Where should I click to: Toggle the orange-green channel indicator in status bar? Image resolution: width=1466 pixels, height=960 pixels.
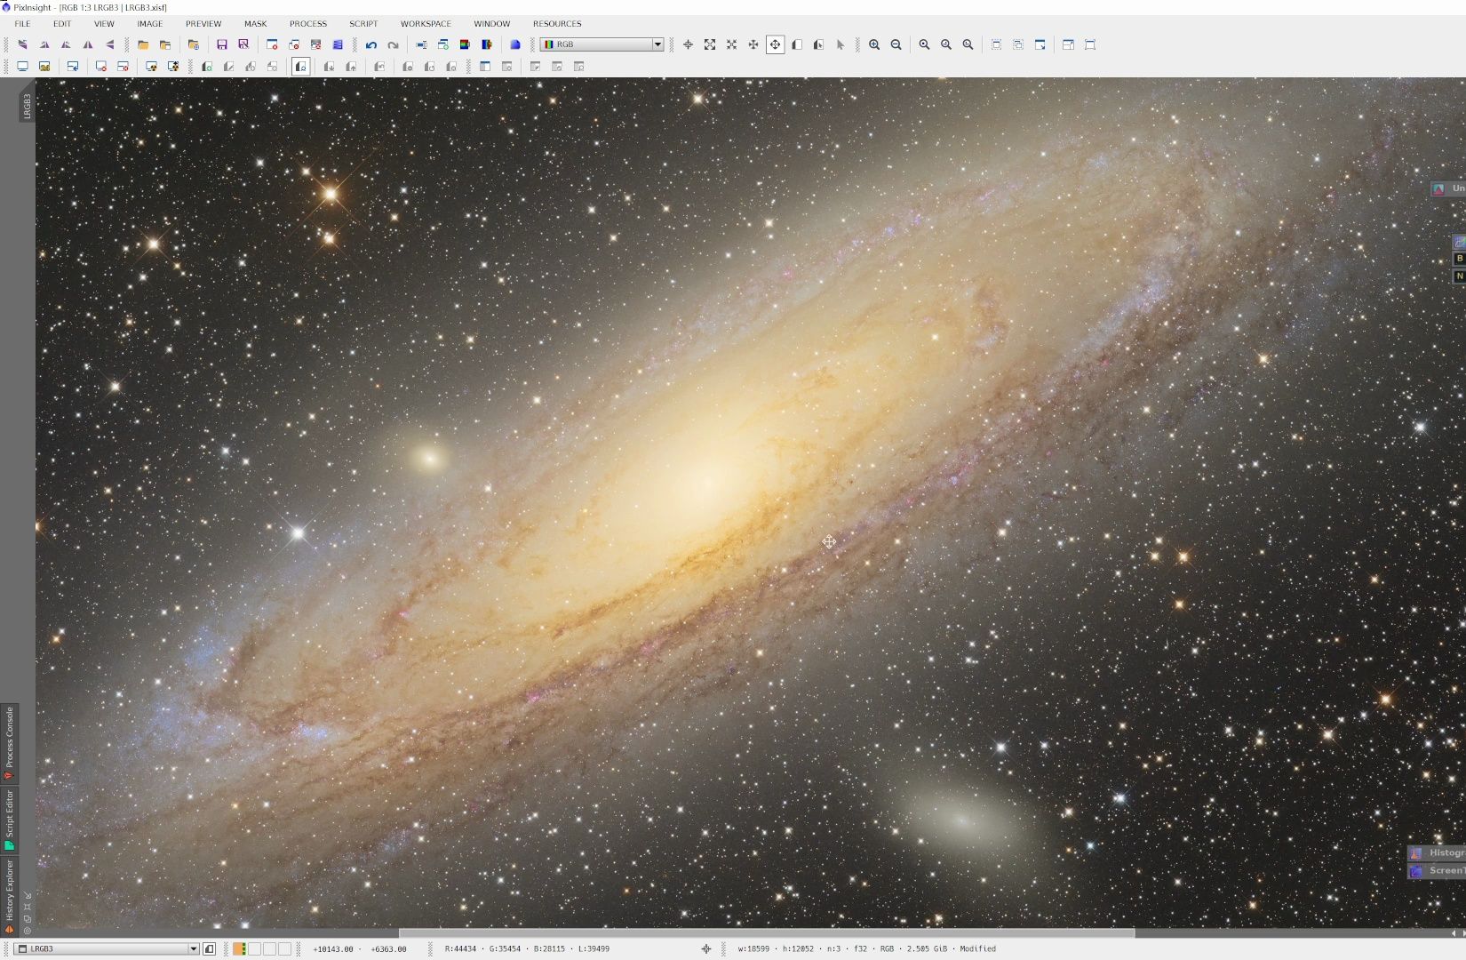click(x=239, y=948)
